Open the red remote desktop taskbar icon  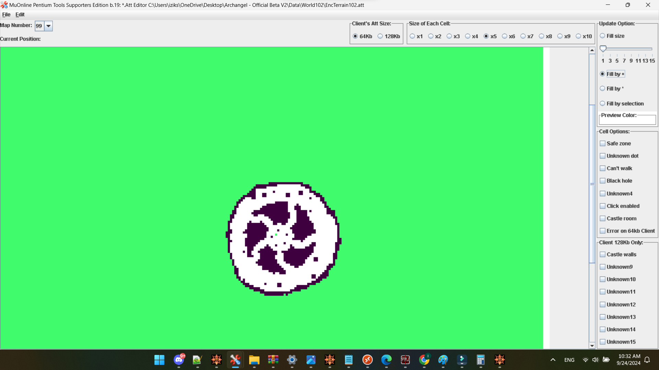click(x=368, y=360)
